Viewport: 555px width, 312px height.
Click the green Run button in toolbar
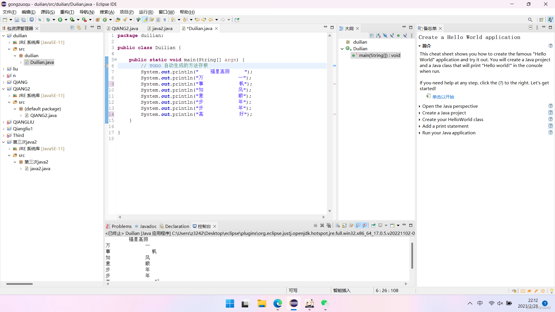(x=60, y=20)
